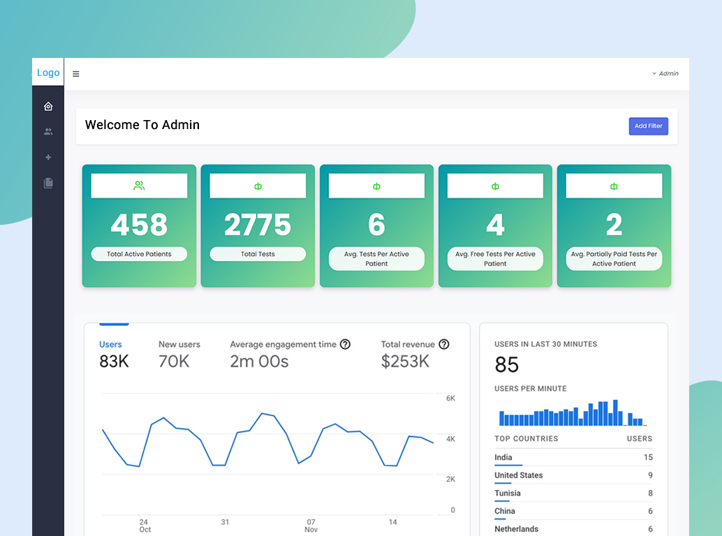Click the Logo in the header

(x=48, y=72)
